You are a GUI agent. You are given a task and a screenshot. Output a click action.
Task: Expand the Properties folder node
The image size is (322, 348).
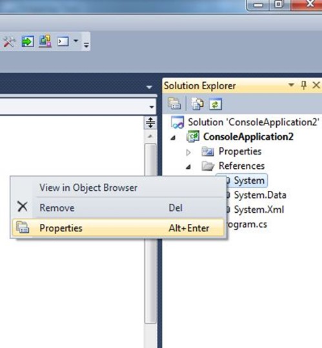[188, 153]
